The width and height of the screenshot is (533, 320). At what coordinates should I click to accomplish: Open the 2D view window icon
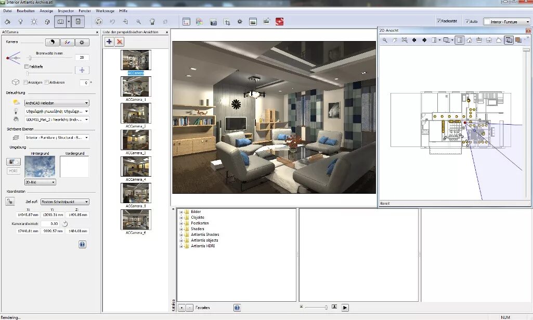(x=186, y=22)
